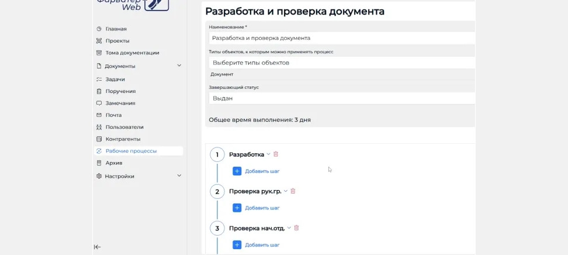Viewport: 568px width, 255px height.
Task: Expand the Настройки menu chevron
Action: (x=179, y=176)
